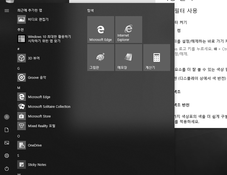
Task: Select the O letter group header
Action: [19, 136]
